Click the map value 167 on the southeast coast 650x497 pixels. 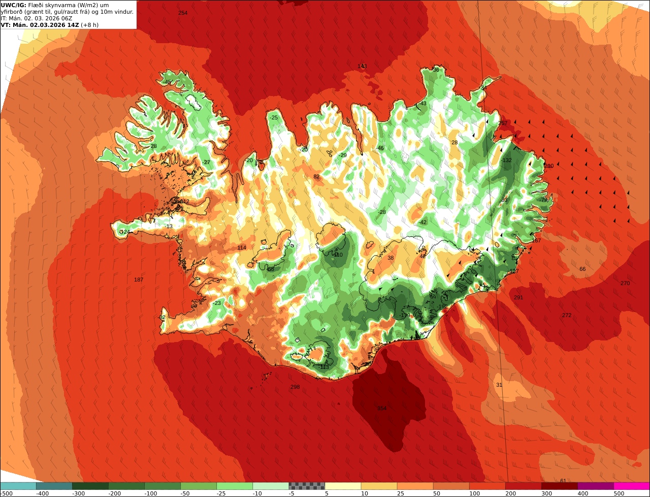[x=536, y=240]
